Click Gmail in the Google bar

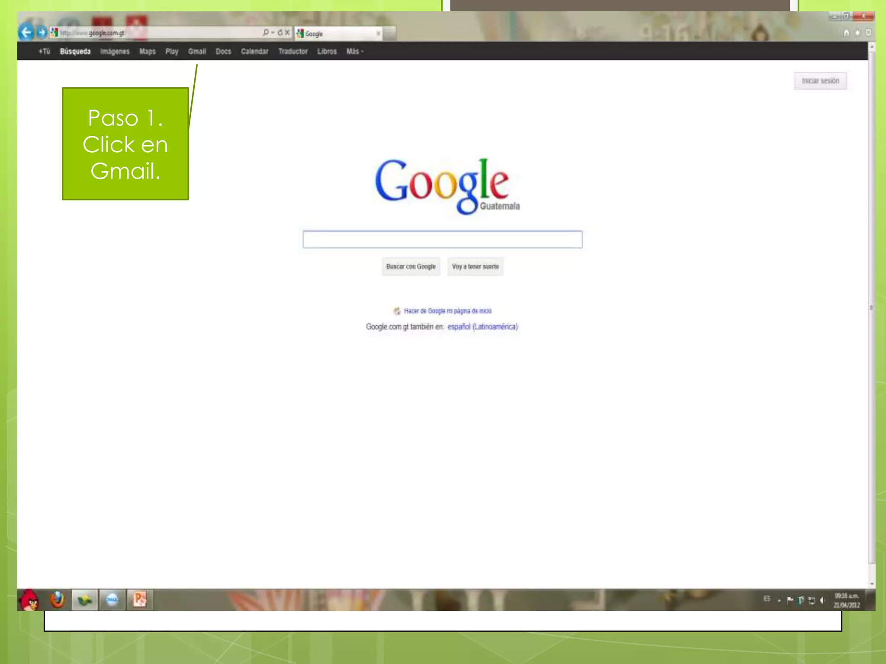coord(197,51)
